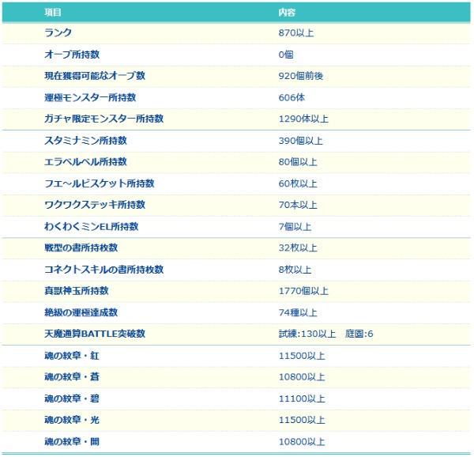Image resolution: width=474 pixels, height=457 pixels.
Task: Select the 魂の紋章・碧 label
Action: pyautogui.click(x=72, y=398)
